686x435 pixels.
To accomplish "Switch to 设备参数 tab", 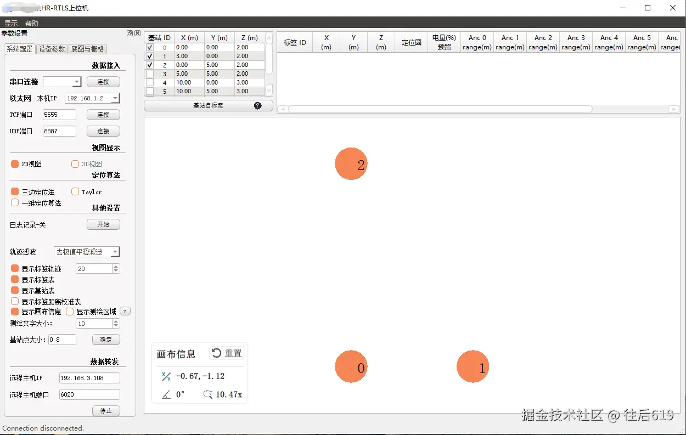I will click(x=52, y=49).
